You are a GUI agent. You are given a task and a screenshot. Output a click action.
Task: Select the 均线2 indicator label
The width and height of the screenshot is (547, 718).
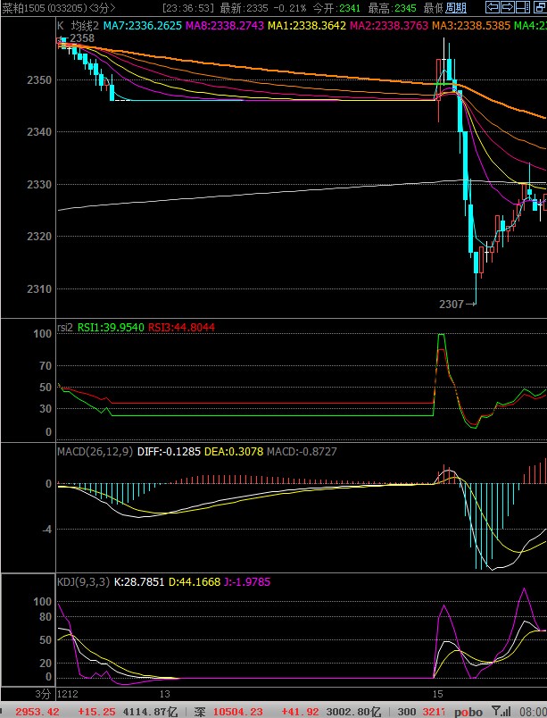[83, 26]
